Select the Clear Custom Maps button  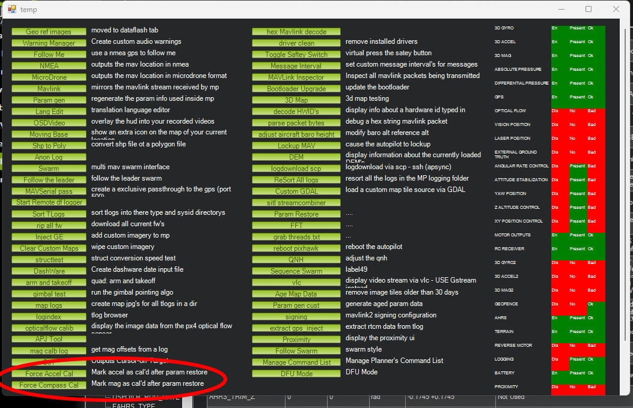click(49, 248)
